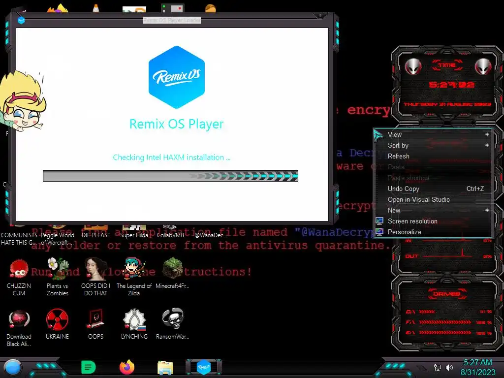Open File Explorer from the taskbar
The height and width of the screenshot is (378, 504).
165,368
